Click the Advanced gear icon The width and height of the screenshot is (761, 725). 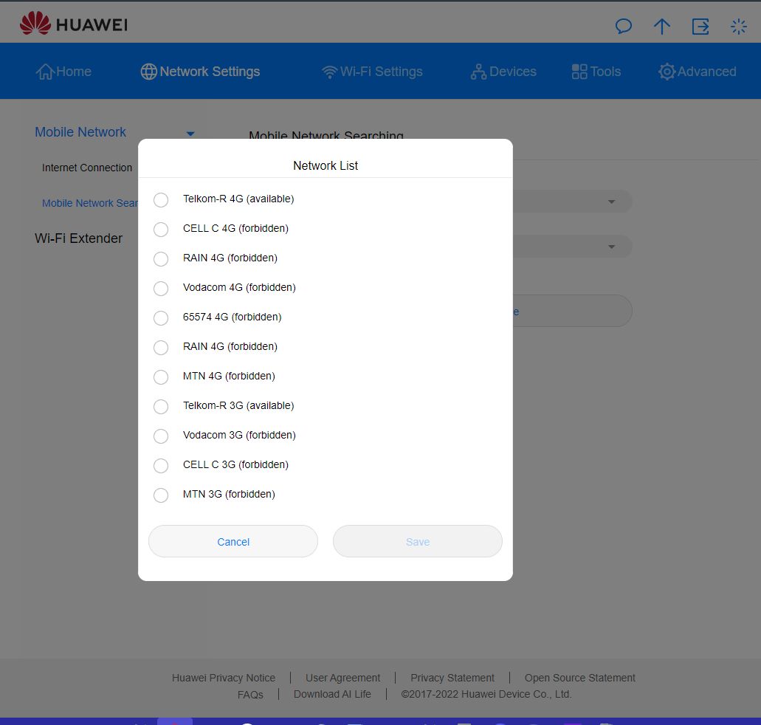667,72
